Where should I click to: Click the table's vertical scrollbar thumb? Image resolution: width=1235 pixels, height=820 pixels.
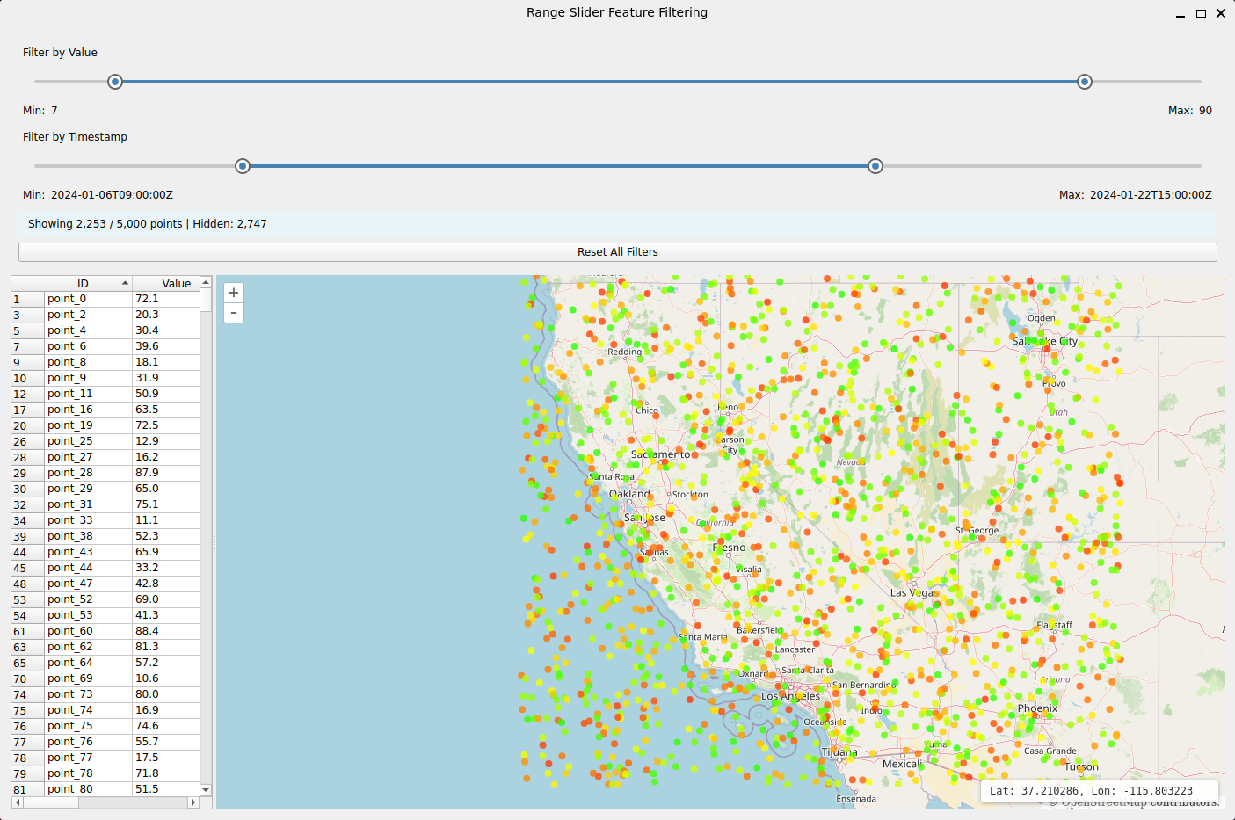tap(206, 300)
